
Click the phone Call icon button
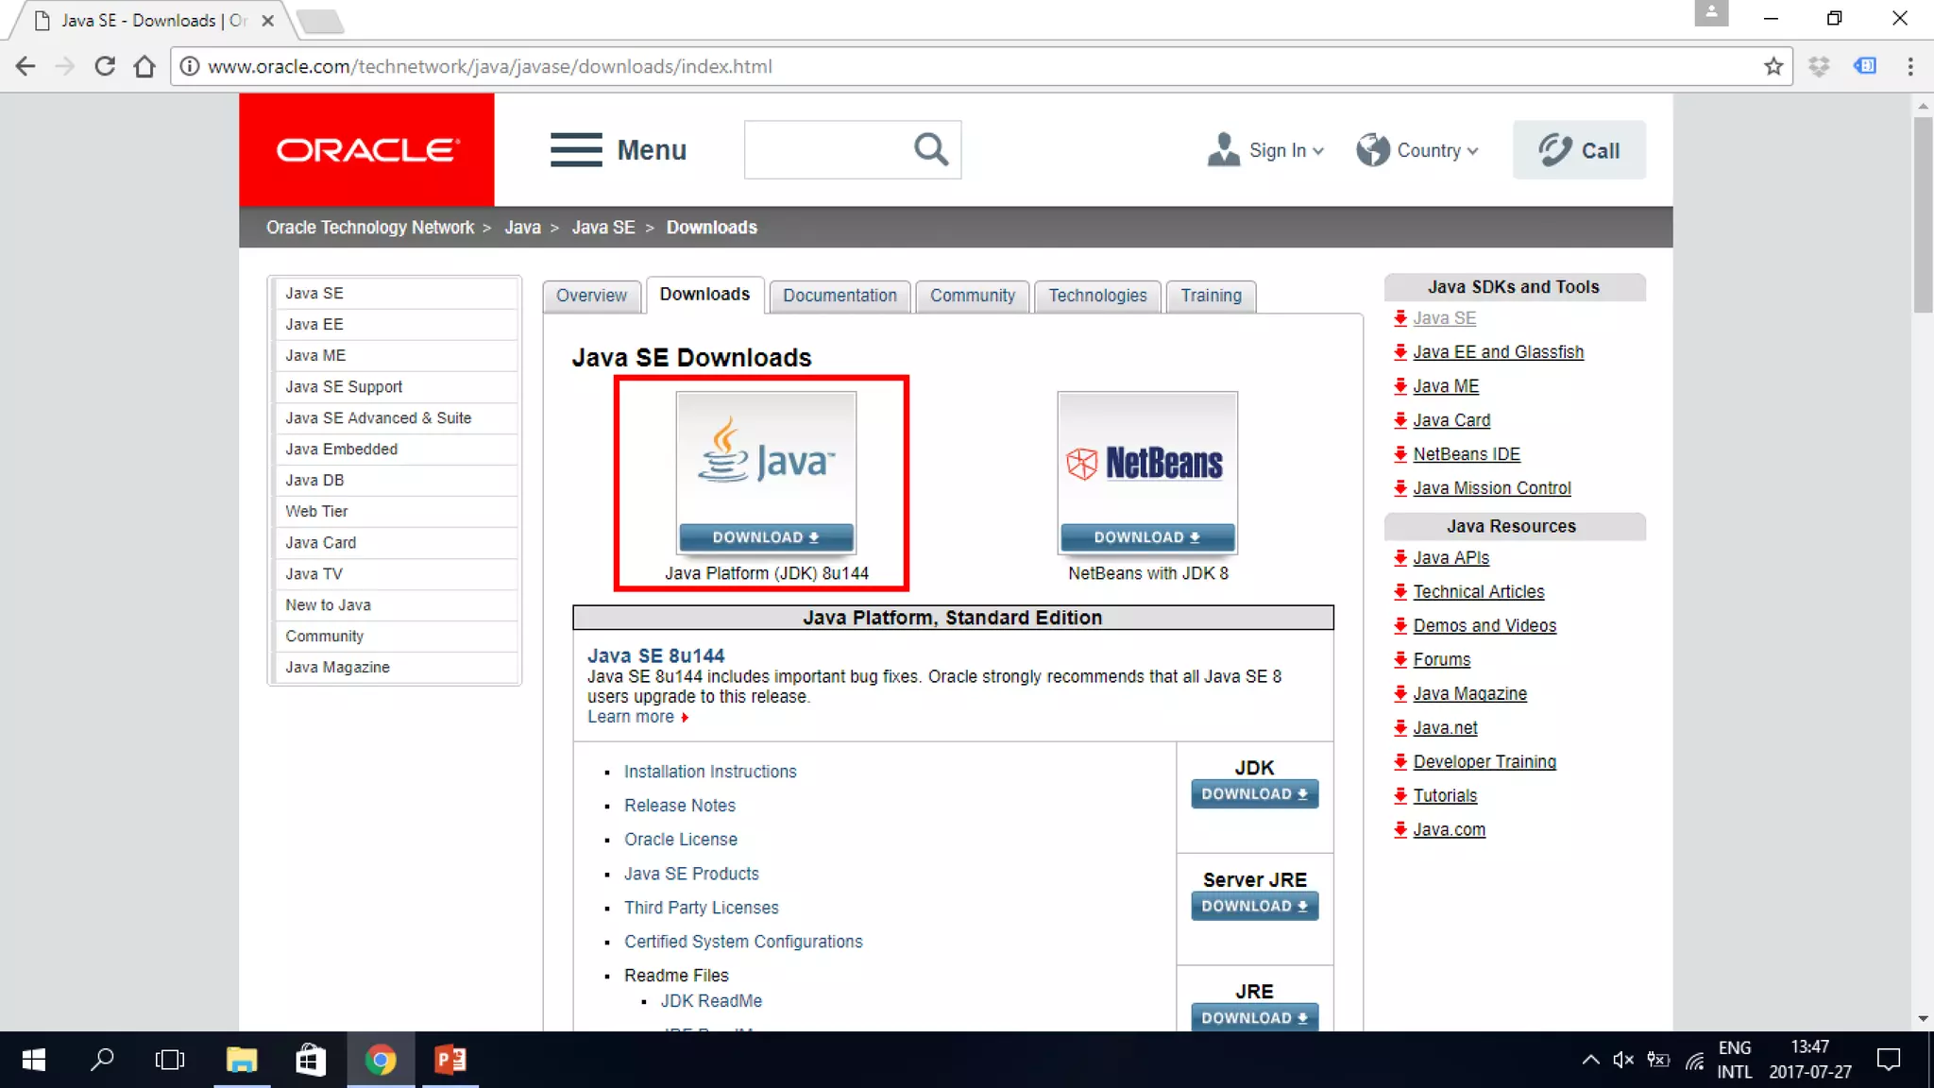(1579, 149)
